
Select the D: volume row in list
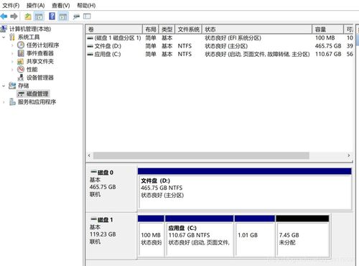pos(220,46)
